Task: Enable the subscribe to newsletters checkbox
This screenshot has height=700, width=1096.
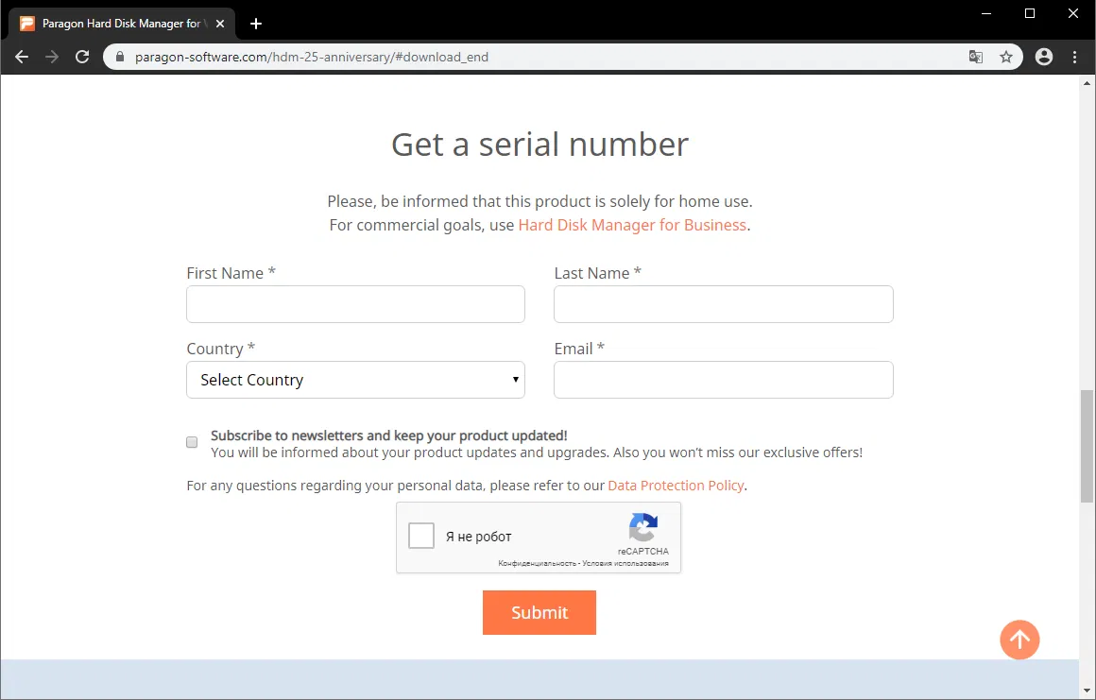Action: click(192, 442)
